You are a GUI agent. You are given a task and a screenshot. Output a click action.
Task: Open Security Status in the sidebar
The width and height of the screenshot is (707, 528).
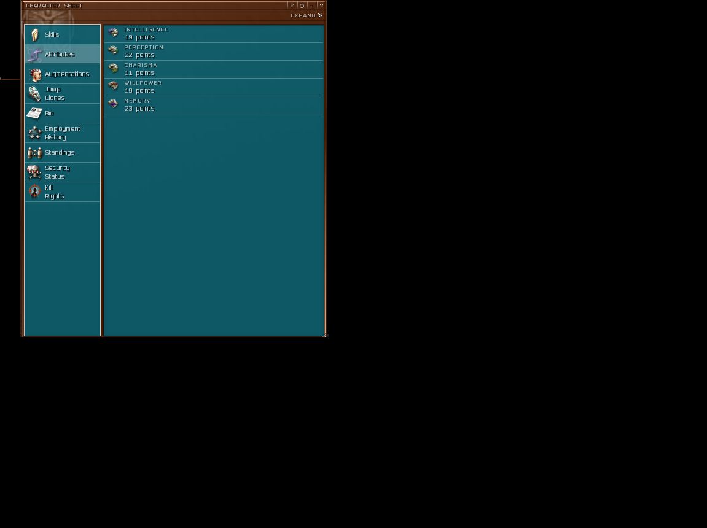[62, 172]
